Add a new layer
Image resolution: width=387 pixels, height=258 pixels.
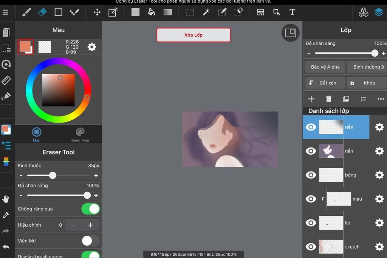coord(311,99)
